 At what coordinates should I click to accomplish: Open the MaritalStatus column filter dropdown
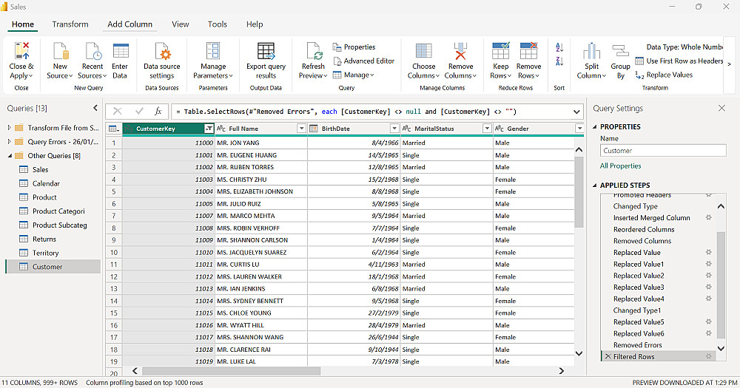[486, 129]
